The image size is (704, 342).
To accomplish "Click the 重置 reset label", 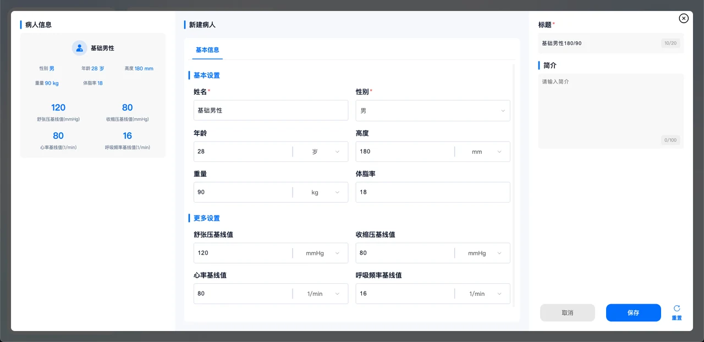I will point(676,318).
